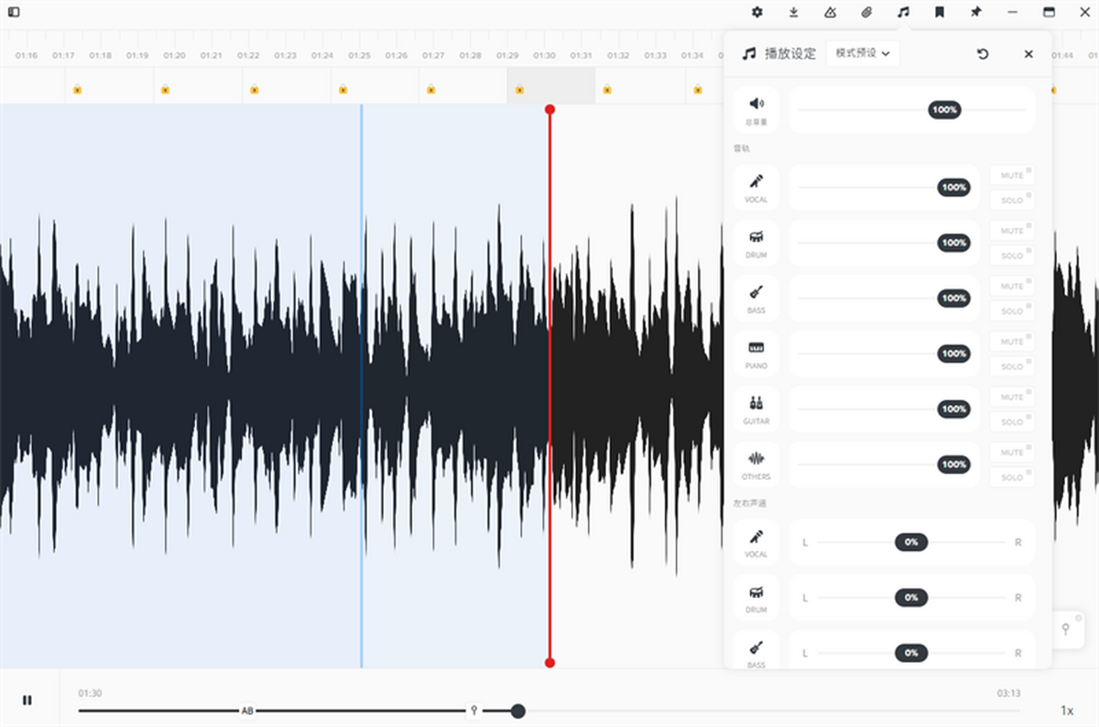1099x727 pixels.
Task: Collapse the sidebar via top-left panel icon
Action: point(13,11)
